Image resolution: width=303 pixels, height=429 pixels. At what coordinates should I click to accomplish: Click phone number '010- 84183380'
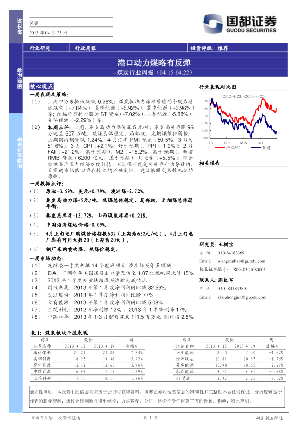[x=232, y=289]
